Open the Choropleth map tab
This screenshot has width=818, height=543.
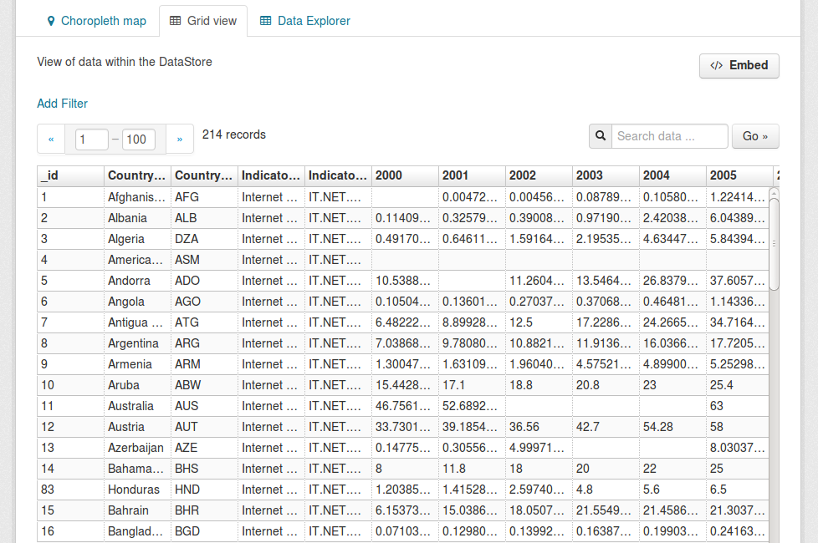coord(96,21)
